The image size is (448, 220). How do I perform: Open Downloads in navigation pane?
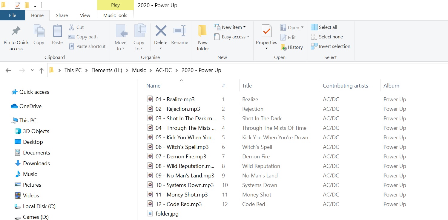(x=32, y=163)
